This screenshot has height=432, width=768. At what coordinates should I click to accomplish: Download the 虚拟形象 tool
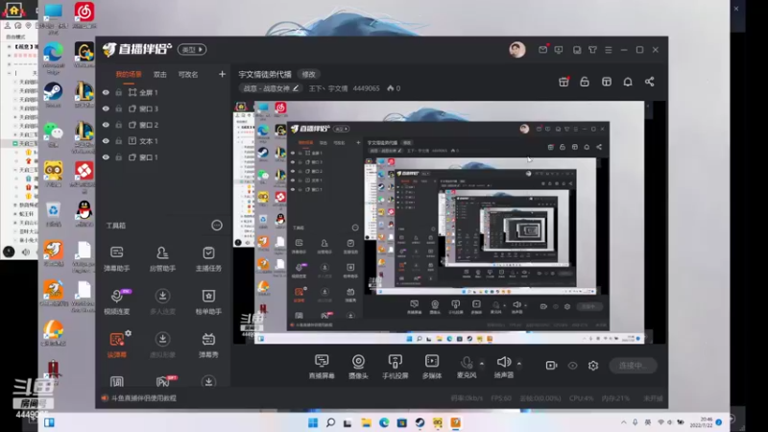click(162, 345)
